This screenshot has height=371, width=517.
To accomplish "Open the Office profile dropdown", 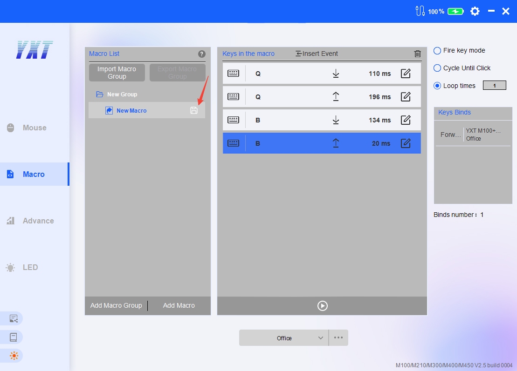I will (284, 338).
